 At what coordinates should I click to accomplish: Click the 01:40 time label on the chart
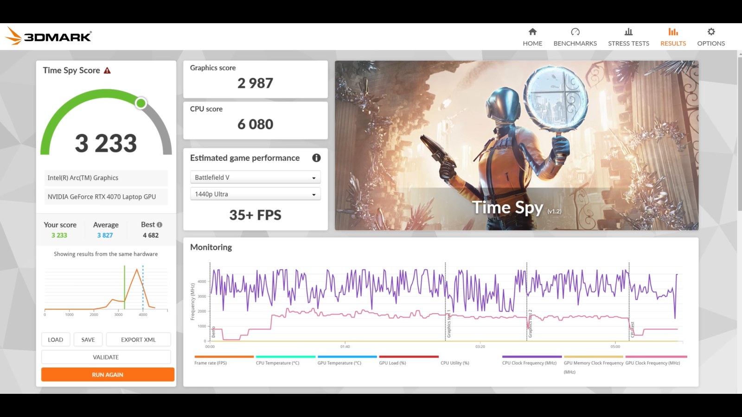(x=345, y=347)
